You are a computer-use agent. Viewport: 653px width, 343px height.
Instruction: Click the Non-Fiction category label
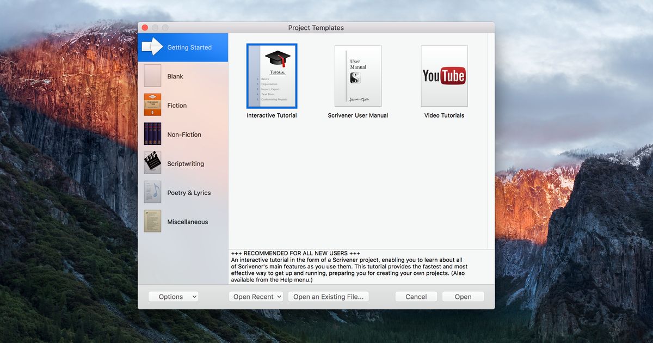tap(183, 134)
